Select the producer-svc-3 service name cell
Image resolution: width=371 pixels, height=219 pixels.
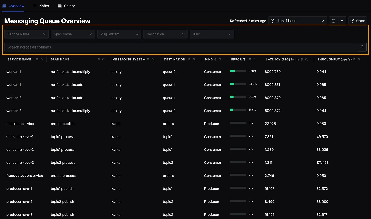pos(19,214)
